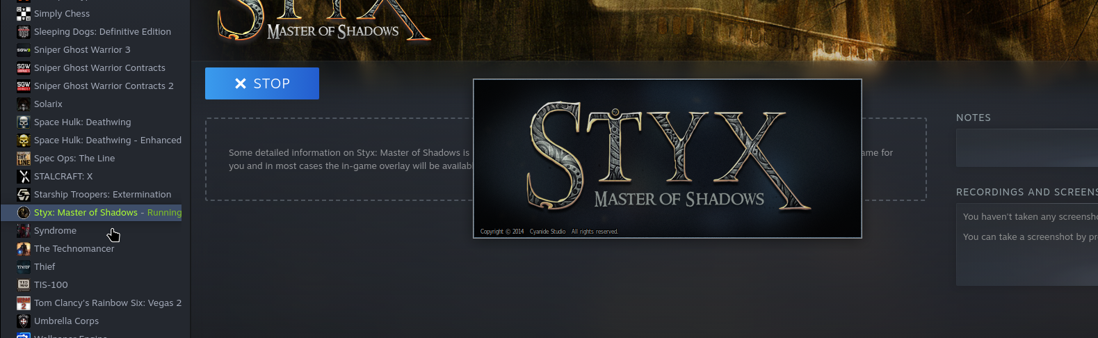Click the Solarix game icon
This screenshot has height=338, width=1098.
coord(24,104)
